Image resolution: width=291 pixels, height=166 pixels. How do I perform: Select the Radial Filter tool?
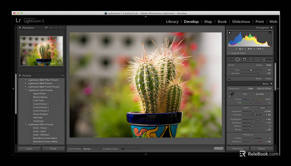pyautogui.click(x=257, y=59)
